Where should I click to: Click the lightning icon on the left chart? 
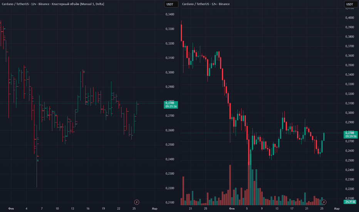pyautogui.click(x=137, y=202)
